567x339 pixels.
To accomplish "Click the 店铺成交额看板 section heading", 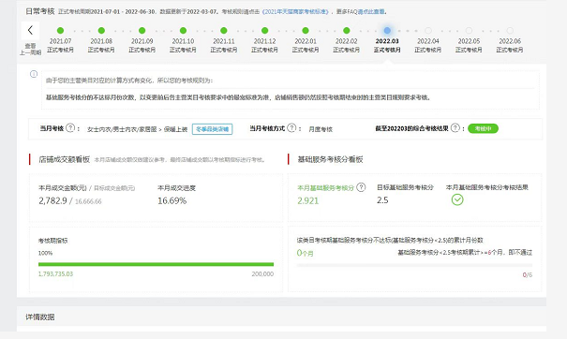I will [x=65, y=159].
